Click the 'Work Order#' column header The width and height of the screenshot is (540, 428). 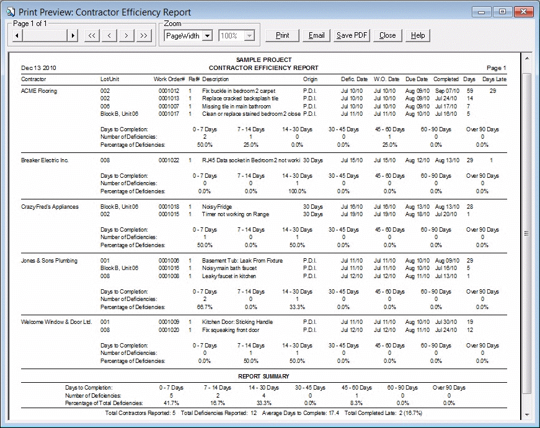point(169,79)
